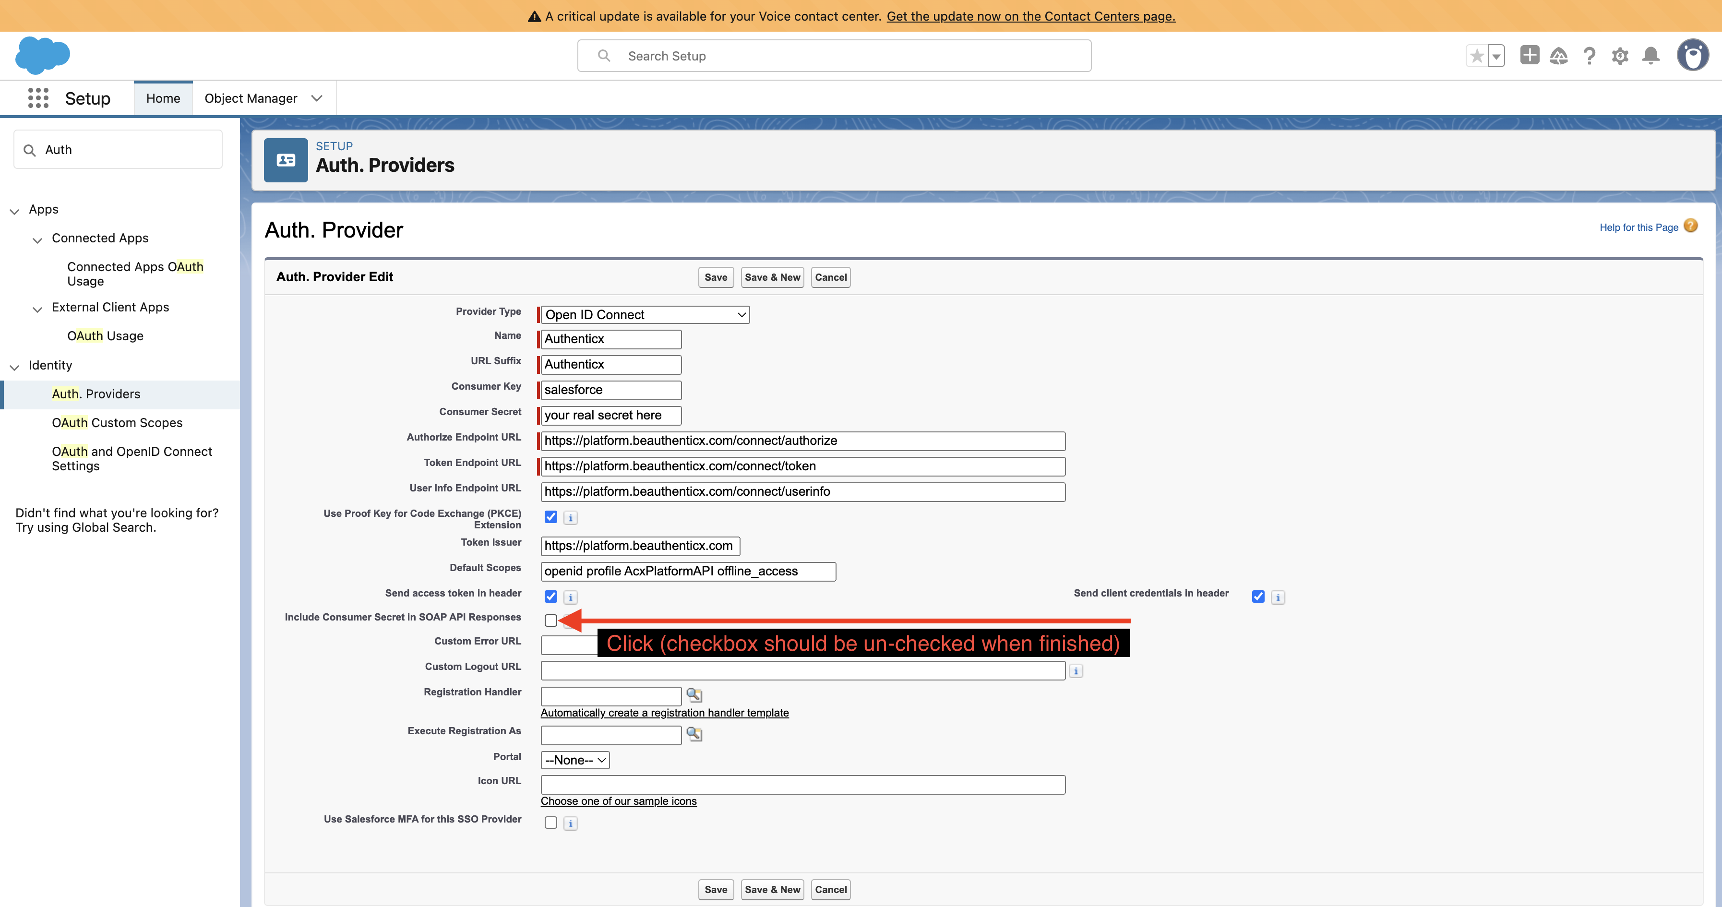The width and height of the screenshot is (1722, 907).
Task: Click the Favorites star icon
Action: [x=1477, y=56]
